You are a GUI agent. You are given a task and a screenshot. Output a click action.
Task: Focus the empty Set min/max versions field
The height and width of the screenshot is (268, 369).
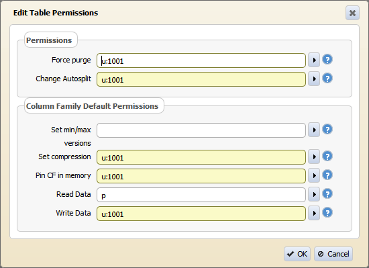(201, 130)
